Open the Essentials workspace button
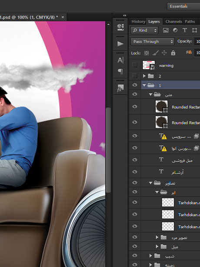Viewport: 200px width, 267px height. (184, 7)
